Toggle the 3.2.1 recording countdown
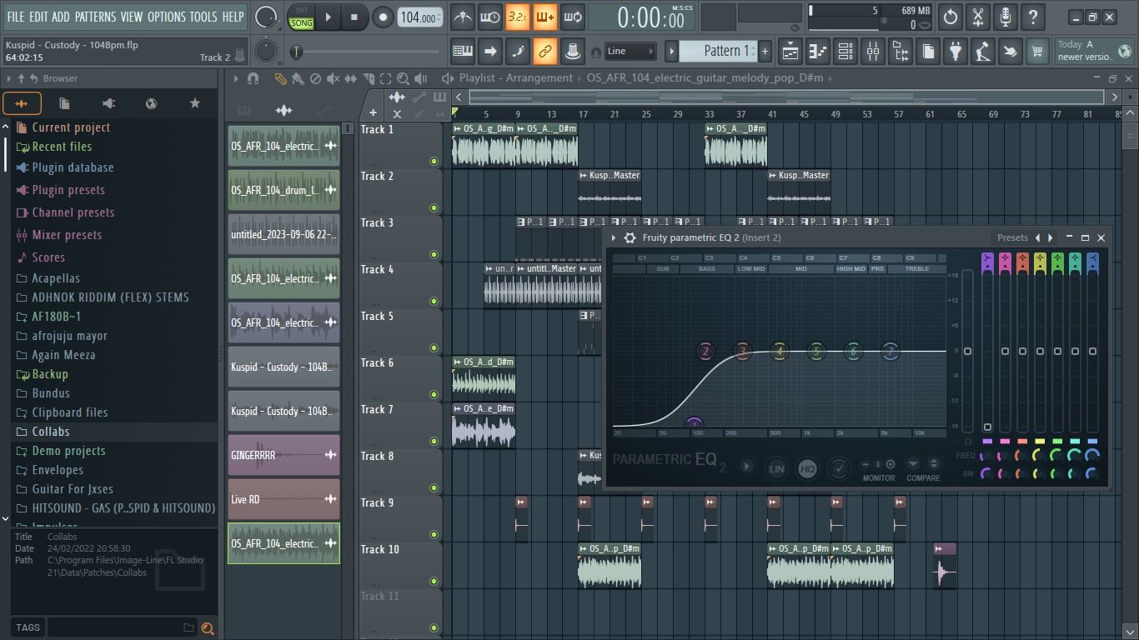Viewport: 1139px width, 640px height. pyautogui.click(x=518, y=17)
